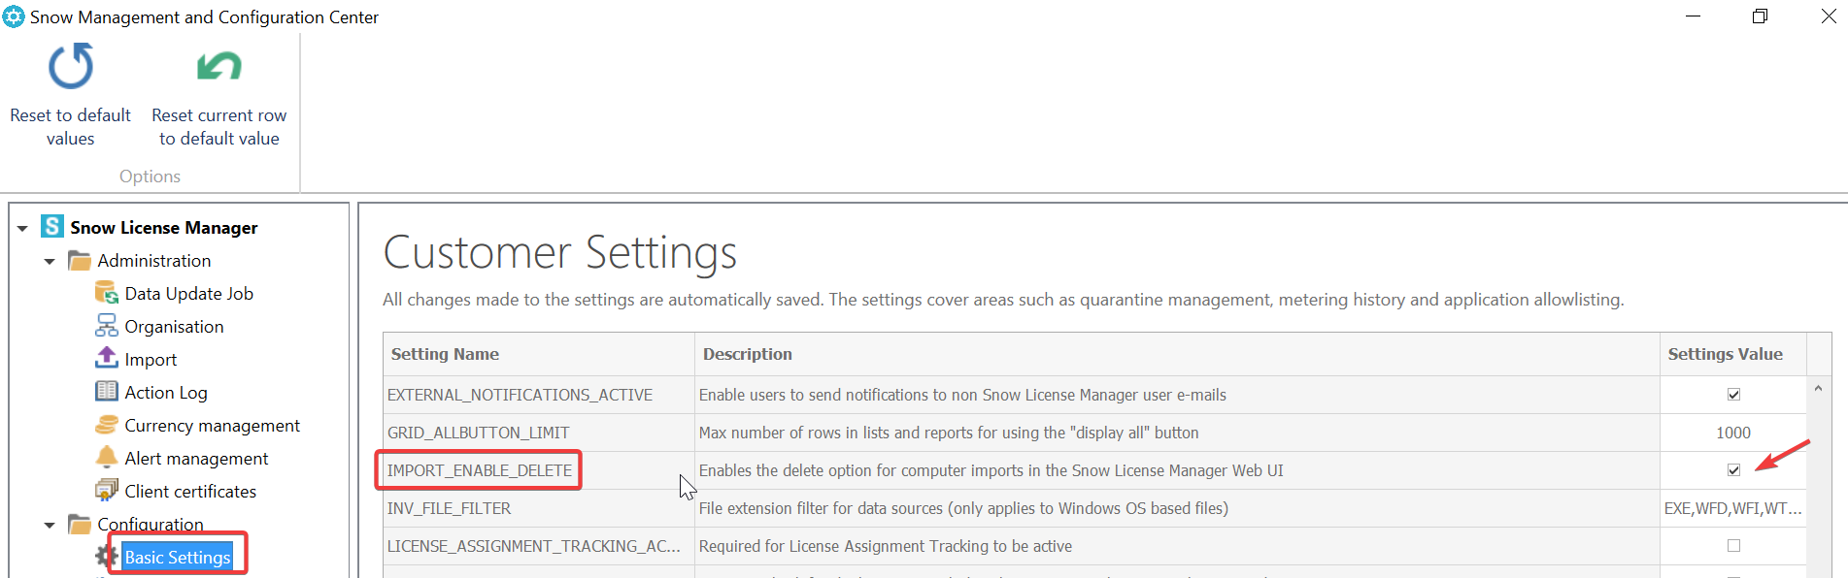Click description 'Max number of rows in lists'
Viewport: 1848px width, 578px height.
pyautogui.click(x=949, y=433)
